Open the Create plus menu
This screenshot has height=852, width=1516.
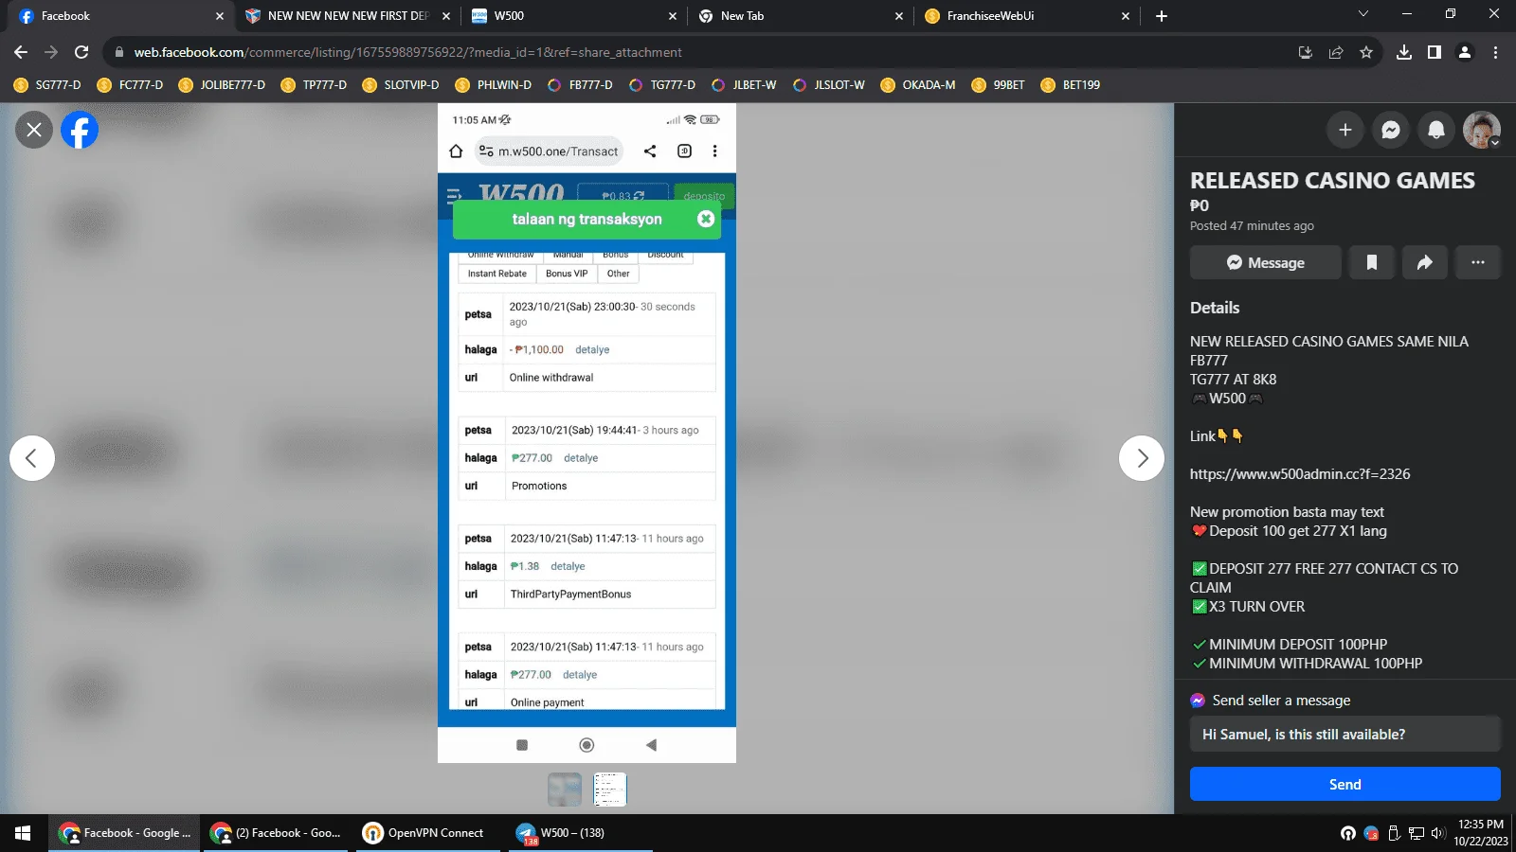[x=1345, y=130]
